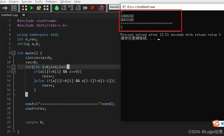Open the Refactor menu
The height and width of the screenshot is (136, 224).
(x=51, y=2)
